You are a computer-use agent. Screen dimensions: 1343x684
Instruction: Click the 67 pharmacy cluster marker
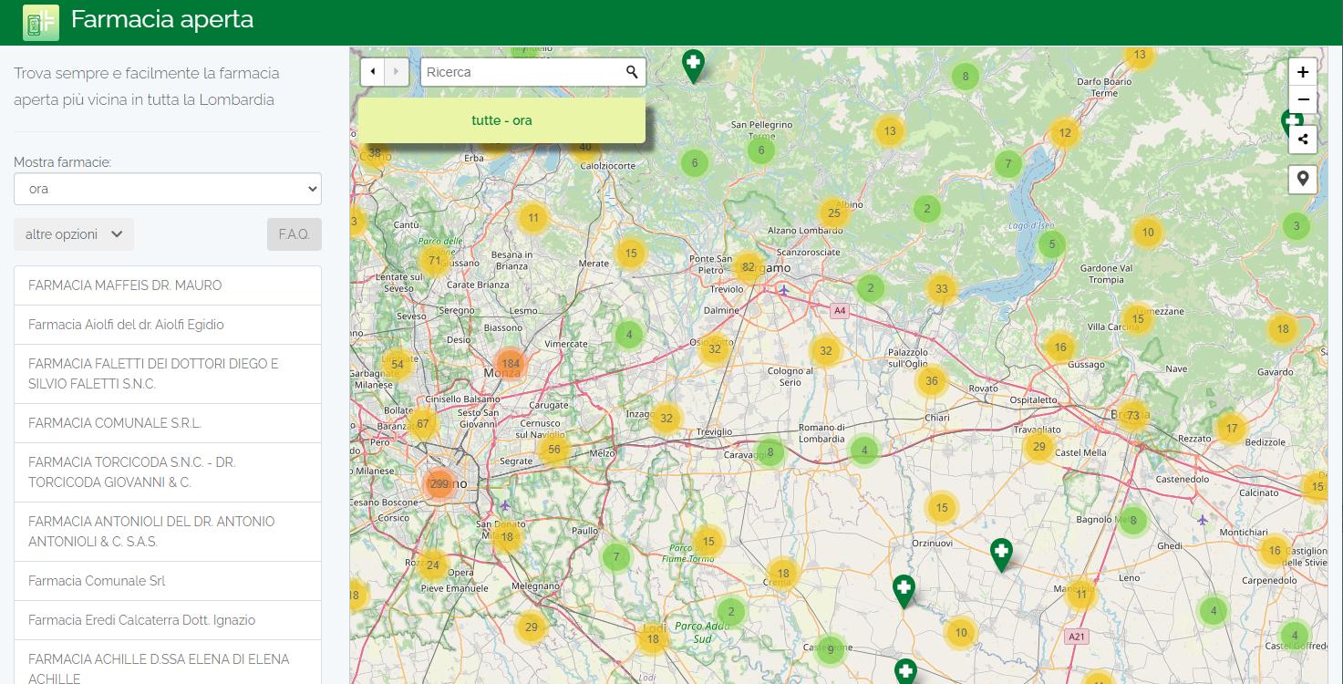coord(422,424)
